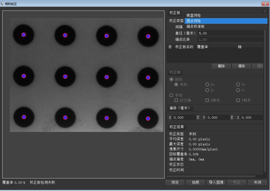270x191 pixels.
Task: Click the 删除 button
Action: pos(221,66)
